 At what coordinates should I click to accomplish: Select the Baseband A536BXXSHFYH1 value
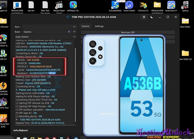pos(39,73)
